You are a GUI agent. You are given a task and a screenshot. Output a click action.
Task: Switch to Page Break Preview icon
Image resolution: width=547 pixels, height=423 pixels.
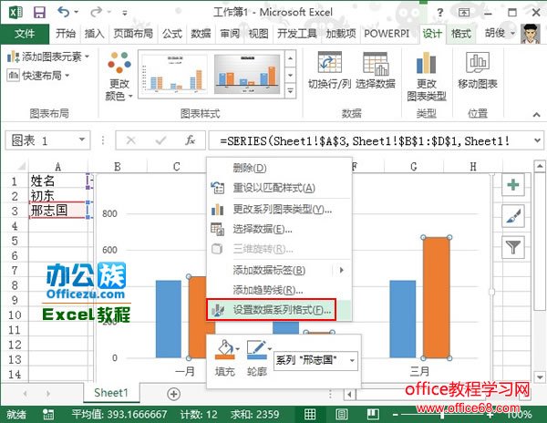coord(373,414)
